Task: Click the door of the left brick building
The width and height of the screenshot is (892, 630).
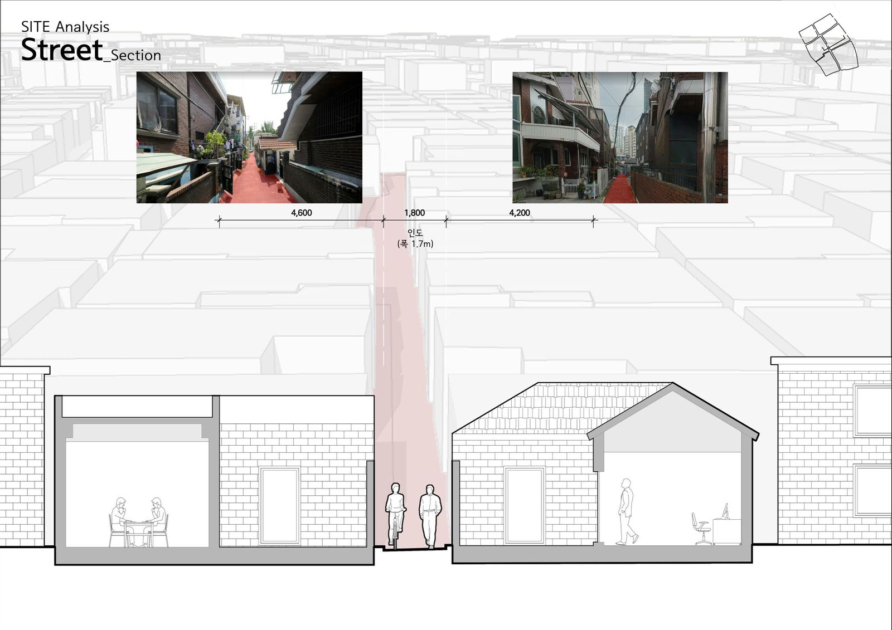Action: point(280,505)
